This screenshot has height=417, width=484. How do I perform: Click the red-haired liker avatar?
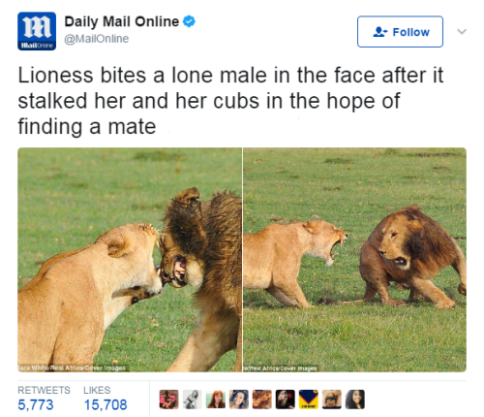click(216, 400)
